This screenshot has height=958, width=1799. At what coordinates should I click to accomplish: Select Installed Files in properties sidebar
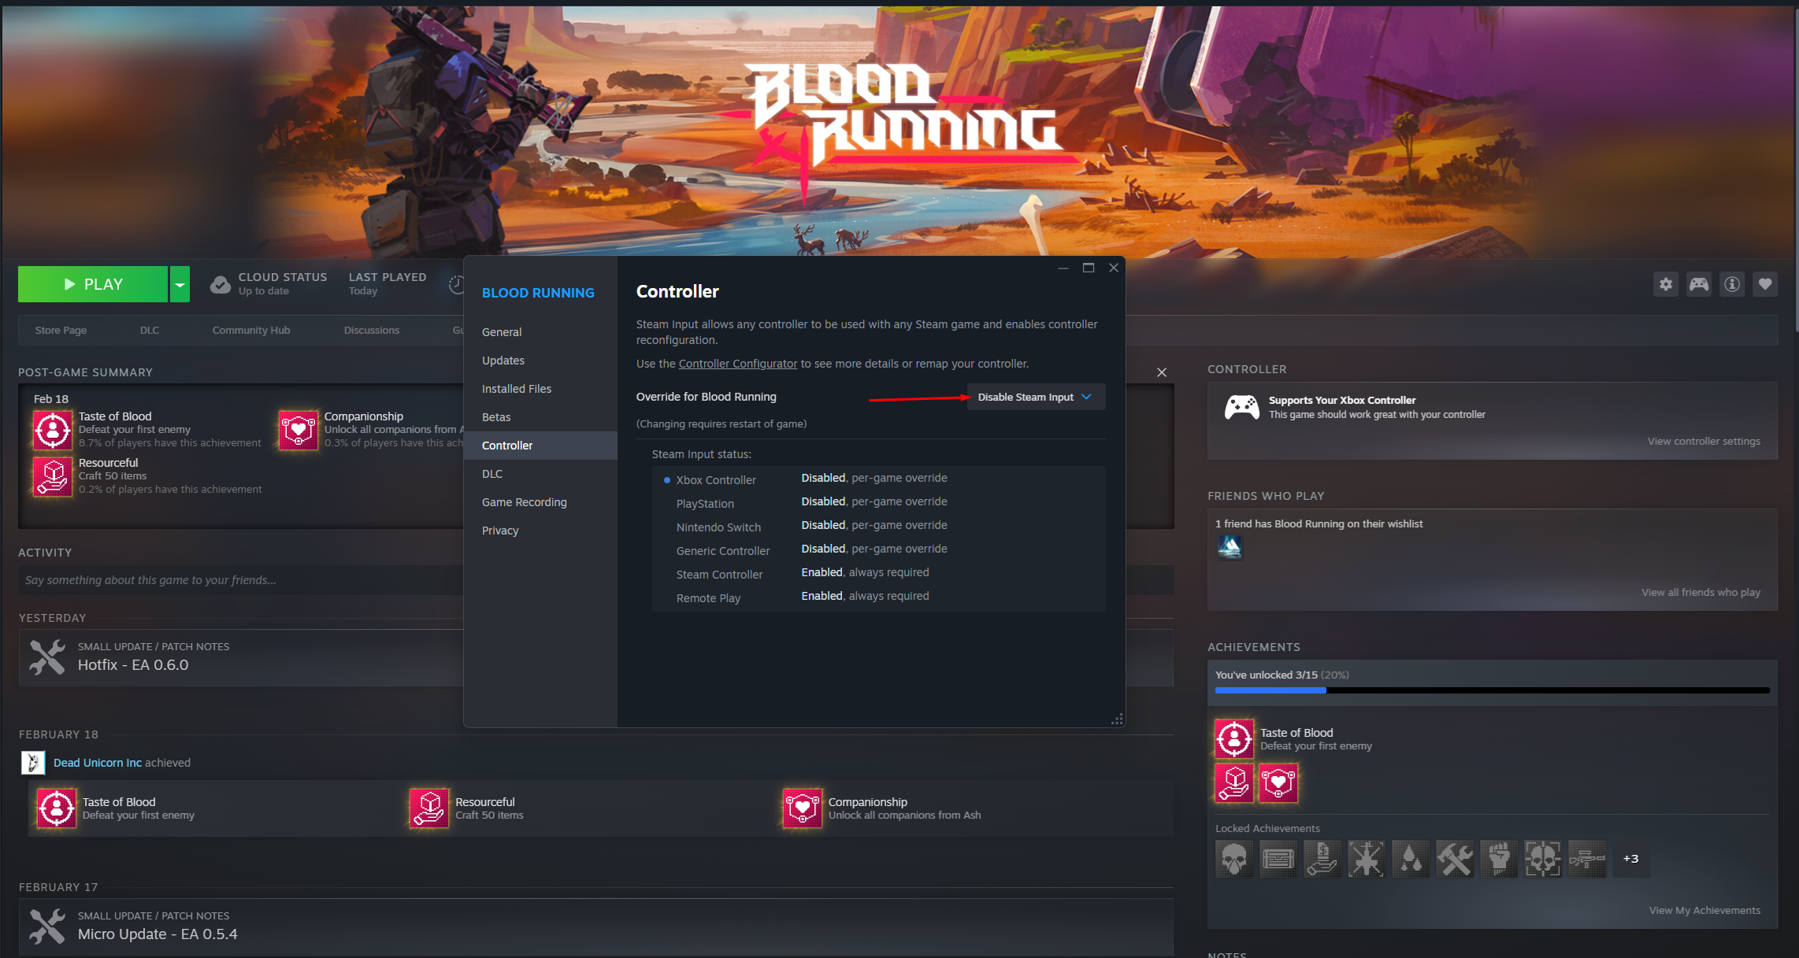pos(517,389)
